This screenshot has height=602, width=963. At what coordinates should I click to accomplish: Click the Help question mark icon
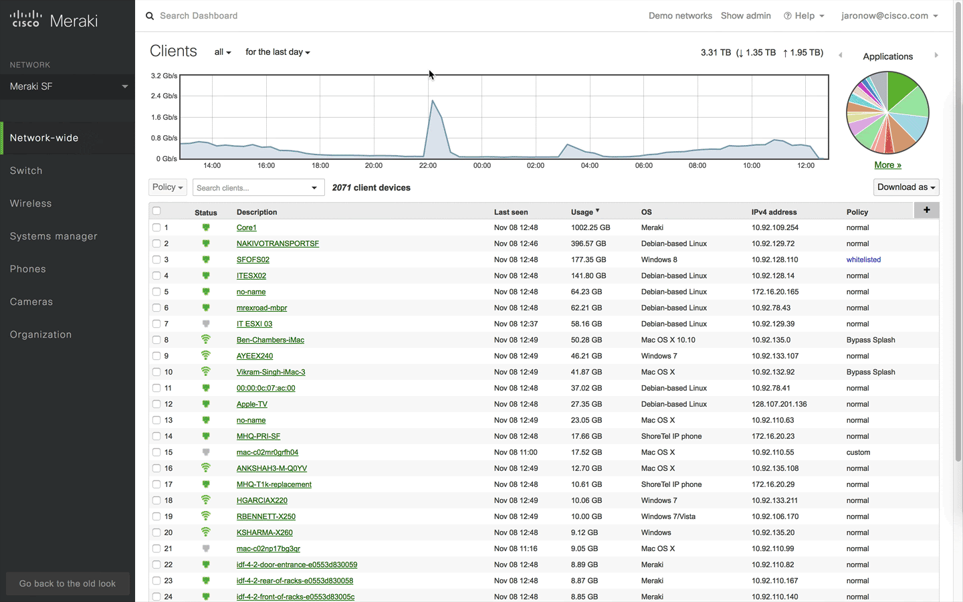(x=788, y=16)
